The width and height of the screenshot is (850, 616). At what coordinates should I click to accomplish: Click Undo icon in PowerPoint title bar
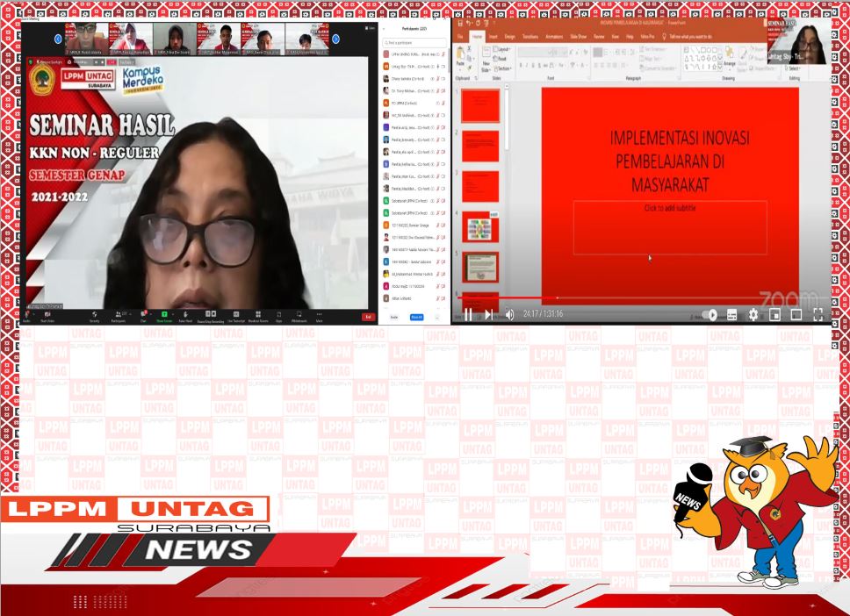coord(468,24)
